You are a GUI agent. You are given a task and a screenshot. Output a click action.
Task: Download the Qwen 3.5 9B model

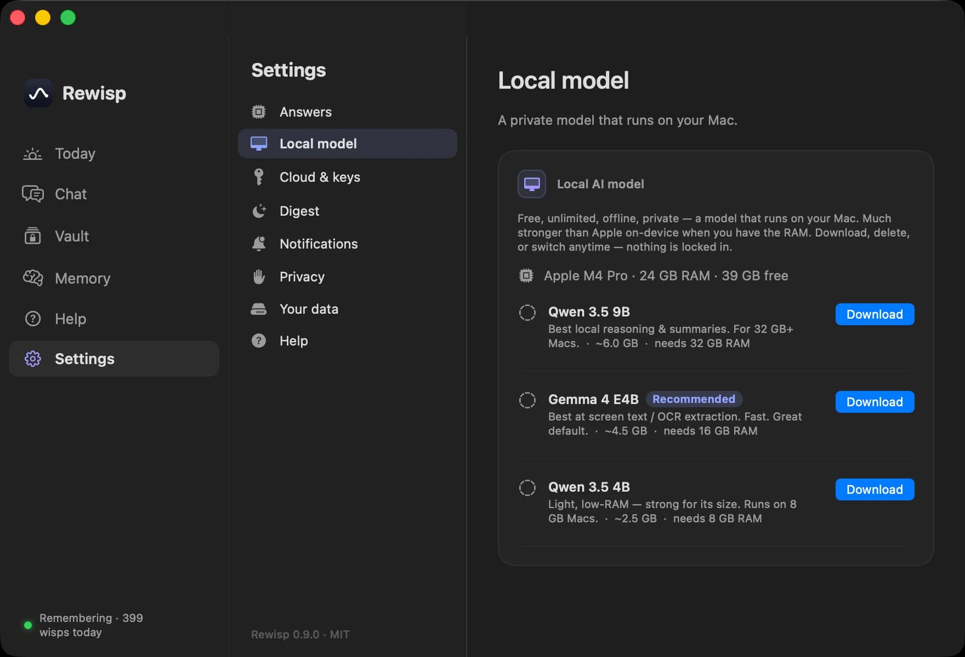[x=875, y=314]
